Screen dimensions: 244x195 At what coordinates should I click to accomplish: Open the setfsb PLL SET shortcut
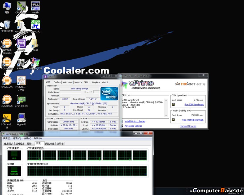coord(36,6)
